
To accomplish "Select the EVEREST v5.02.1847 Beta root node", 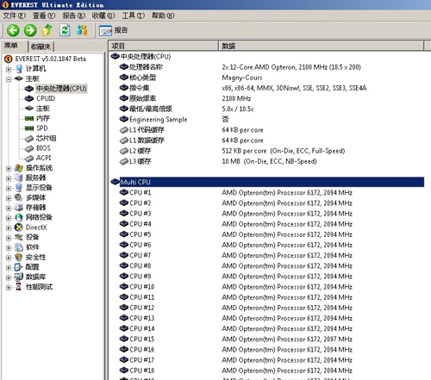I will [50, 59].
